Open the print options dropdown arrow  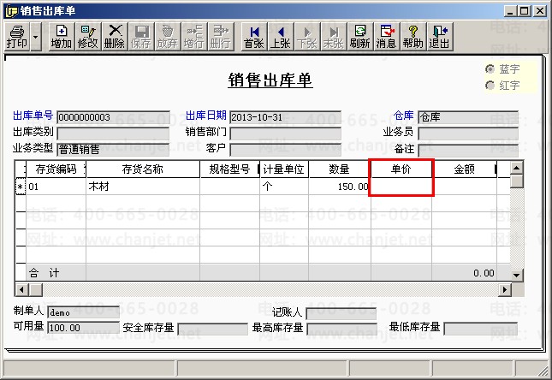click(x=36, y=37)
